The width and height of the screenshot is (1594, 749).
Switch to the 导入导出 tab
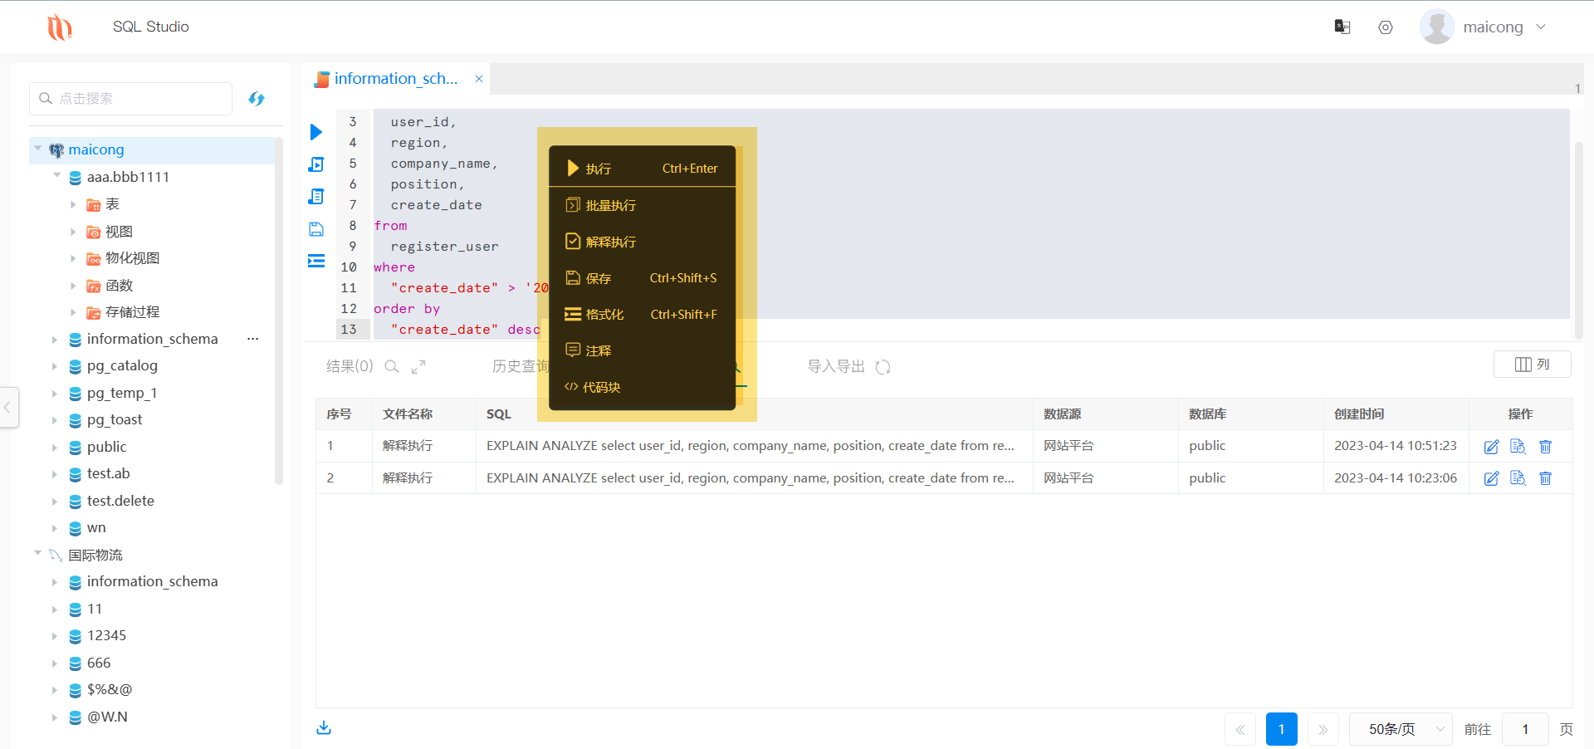click(x=836, y=366)
